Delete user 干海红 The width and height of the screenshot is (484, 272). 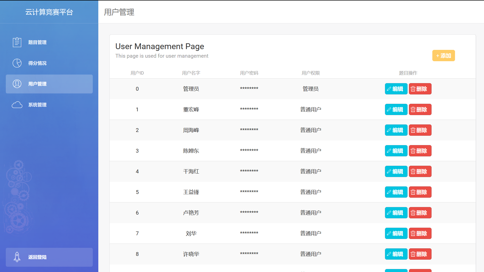click(420, 172)
